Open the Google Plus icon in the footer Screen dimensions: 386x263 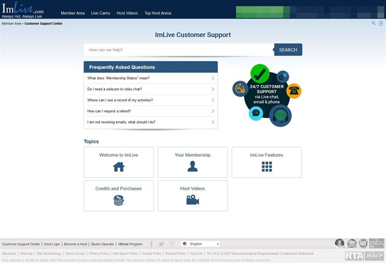point(172,244)
